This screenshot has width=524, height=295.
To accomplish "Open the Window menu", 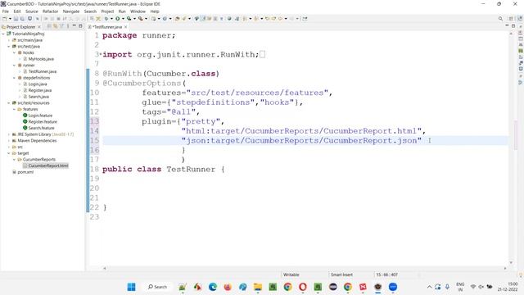I will tap(138, 11).
